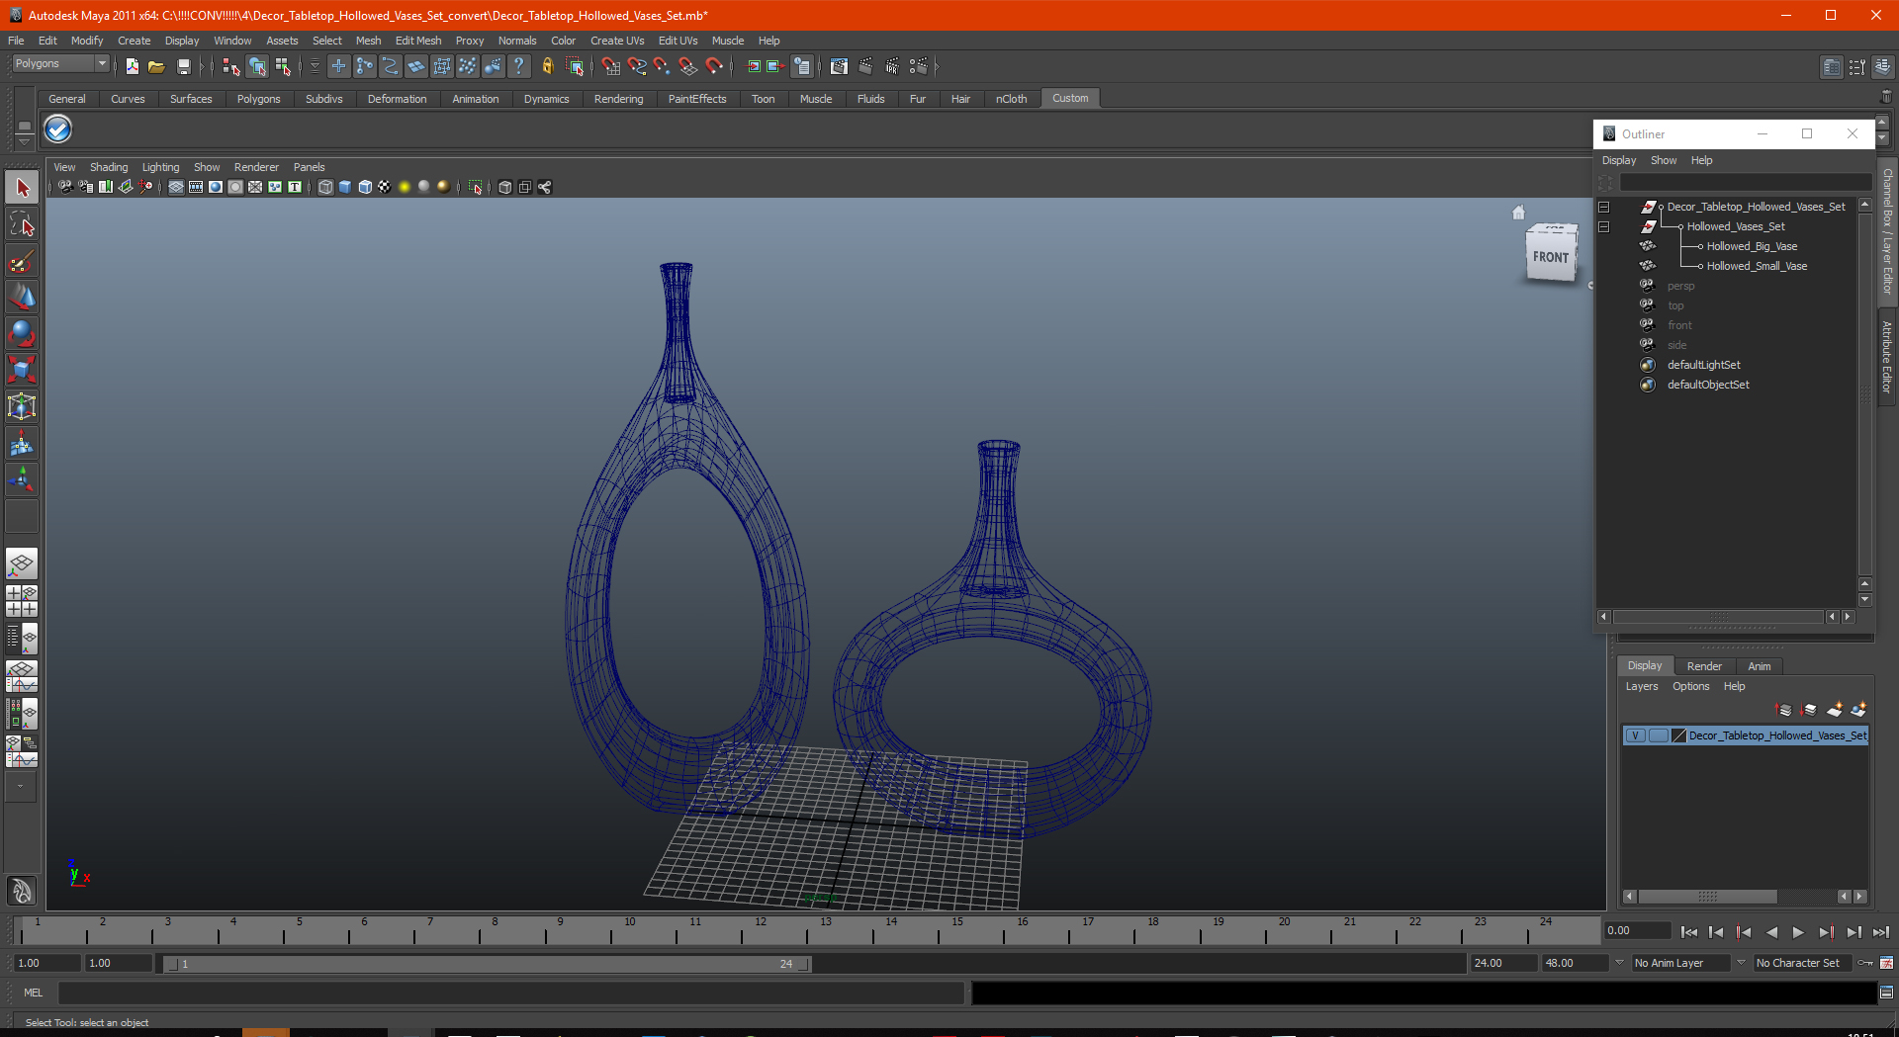Toggle textured display checker icon
This screenshot has width=1899, height=1037.
[385, 187]
